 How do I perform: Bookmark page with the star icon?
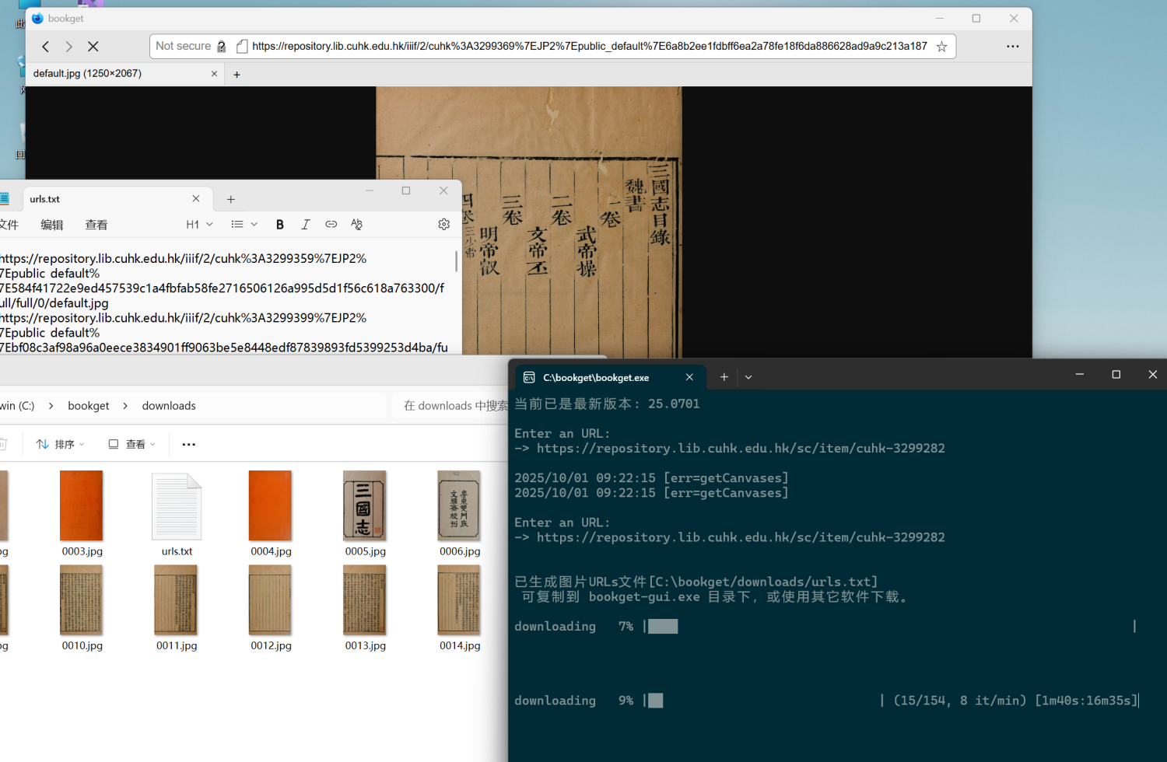[941, 47]
